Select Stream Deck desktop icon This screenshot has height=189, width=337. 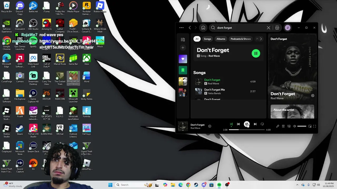pyautogui.click(x=33, y=148)
